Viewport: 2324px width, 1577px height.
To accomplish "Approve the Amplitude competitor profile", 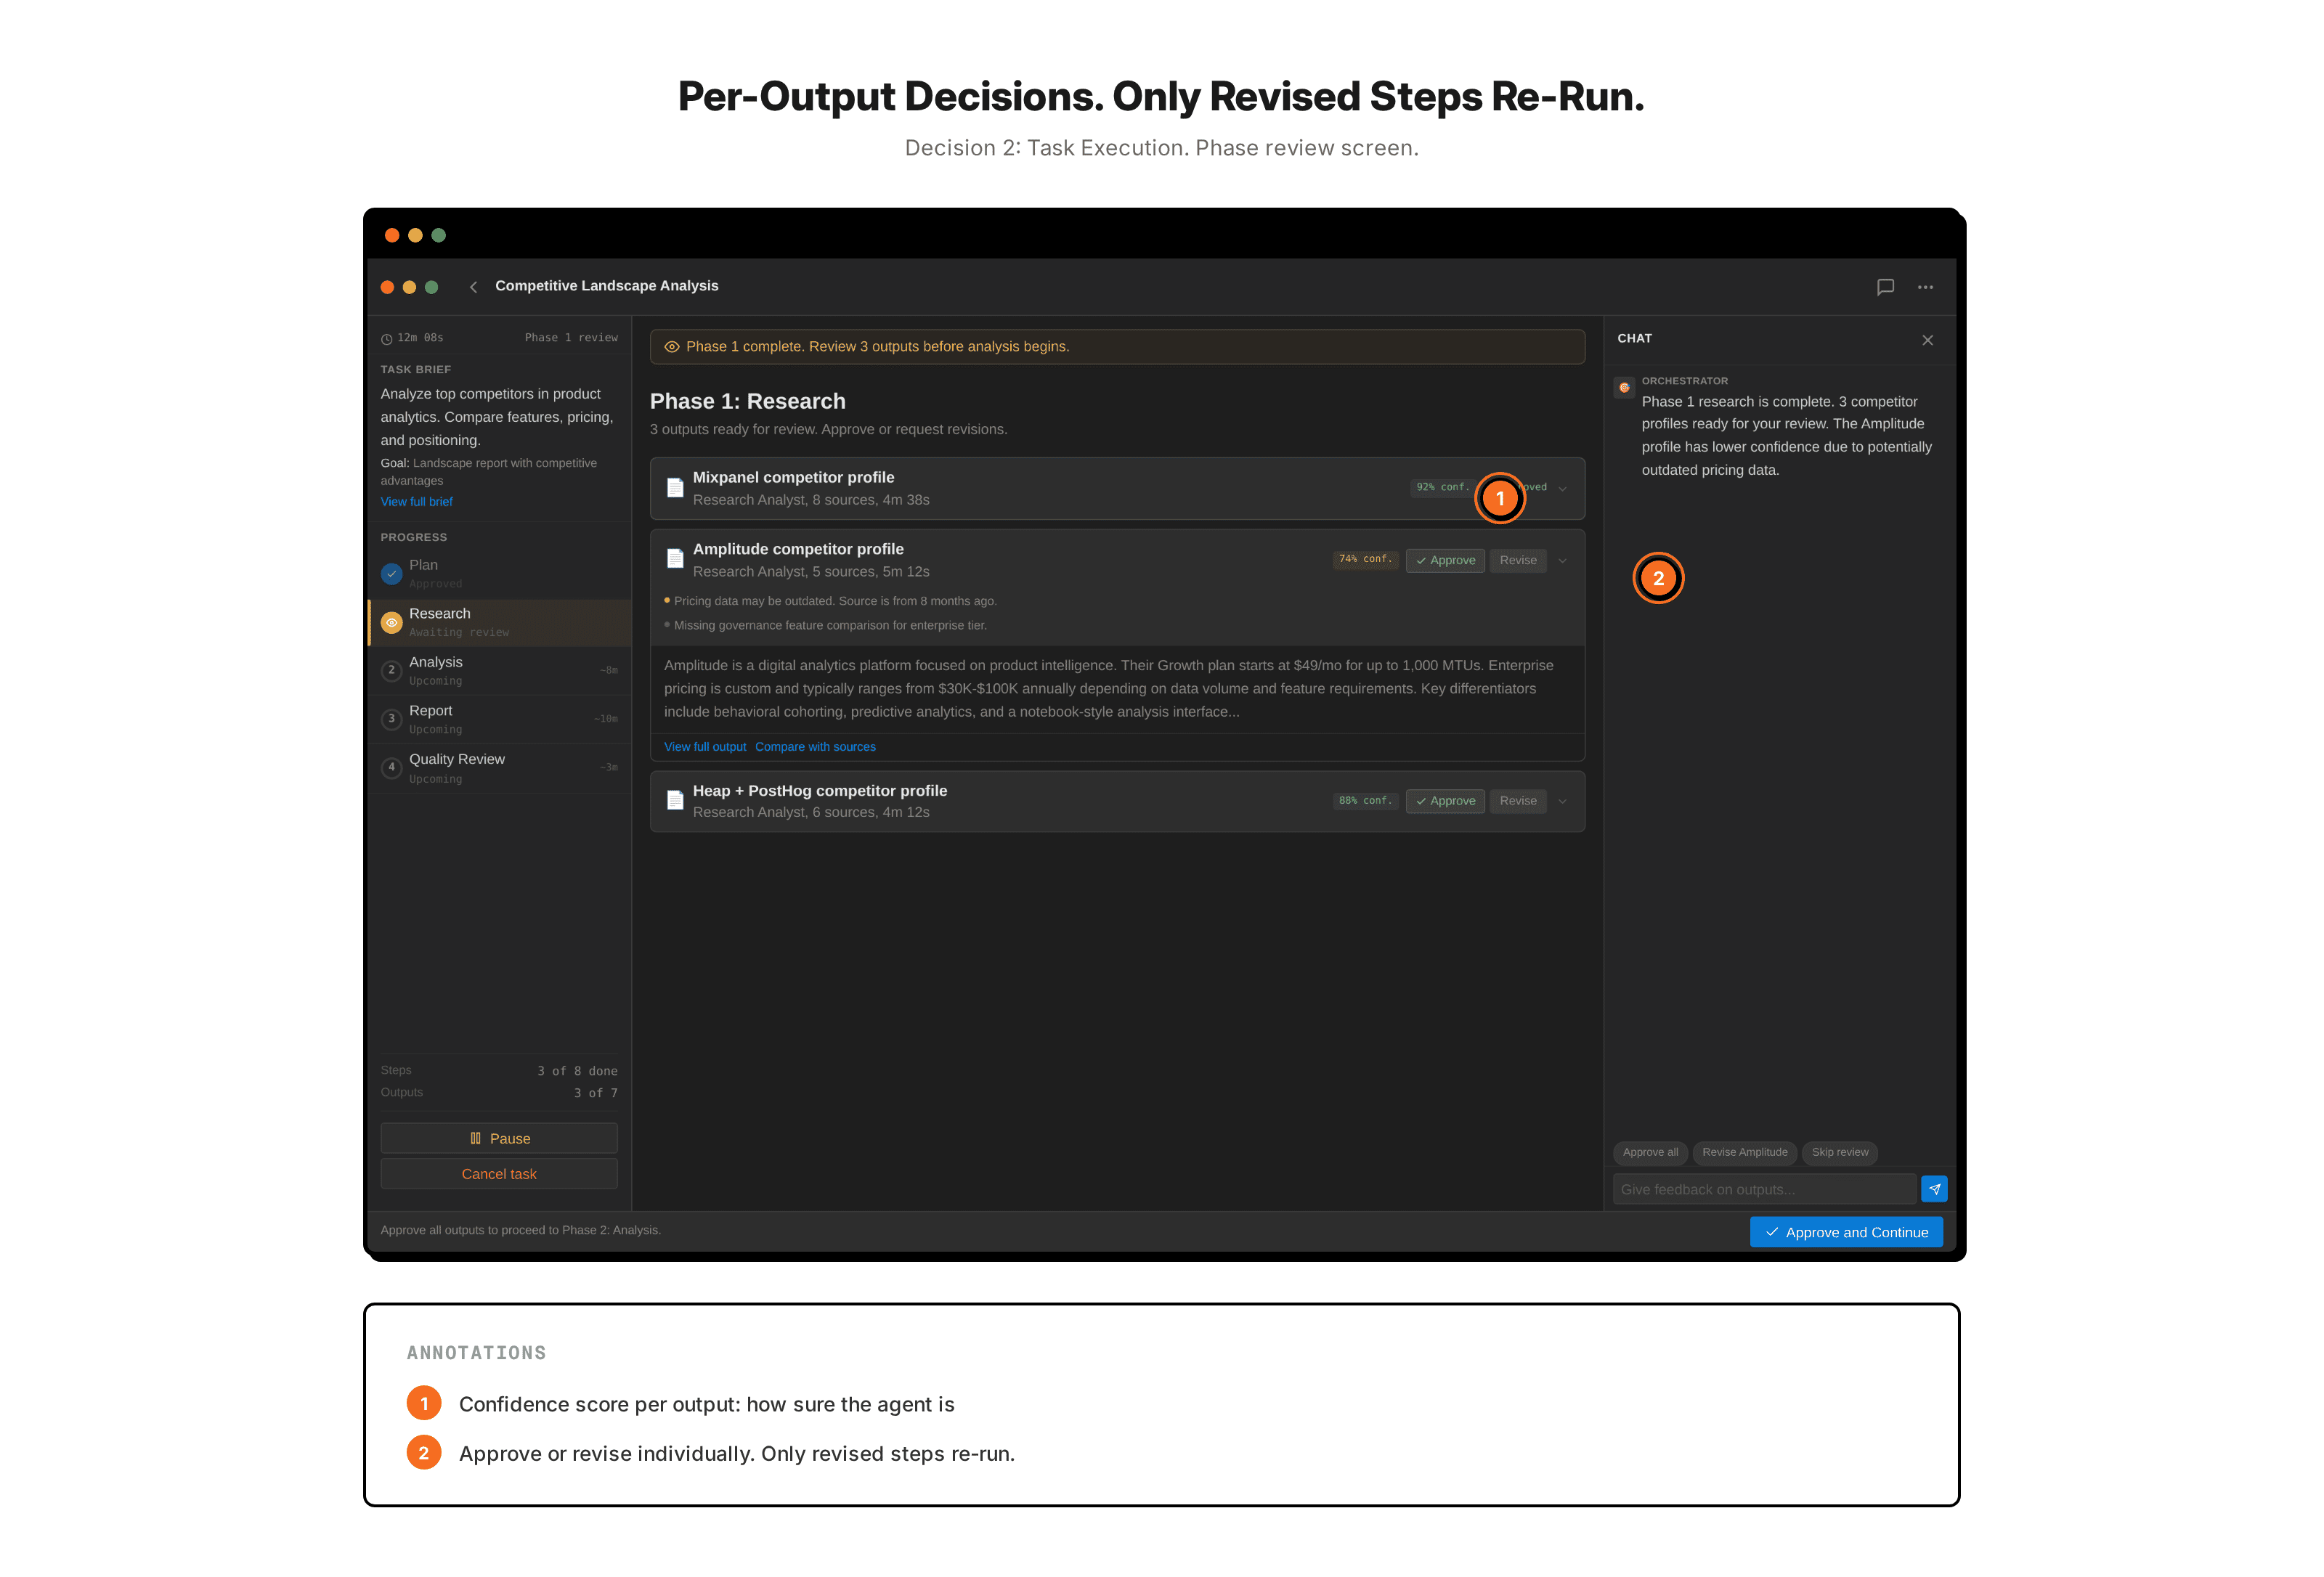I will (1445, 561).
